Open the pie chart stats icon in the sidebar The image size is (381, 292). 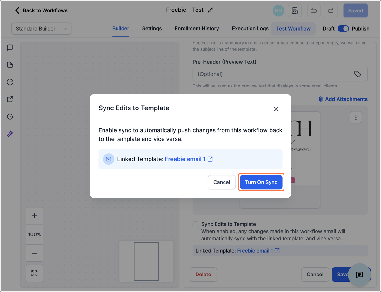click(10, 82)
